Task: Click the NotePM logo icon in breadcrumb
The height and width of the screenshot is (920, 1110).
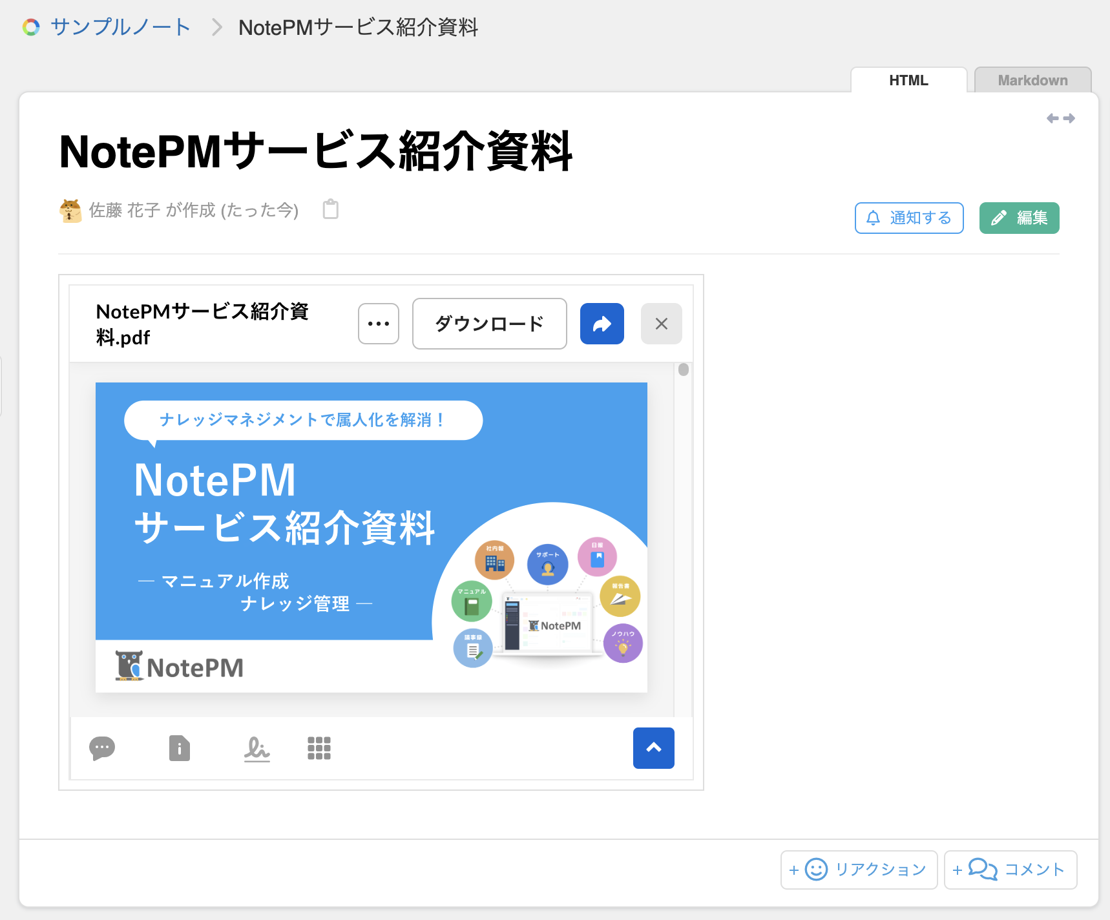Action: click(31, 27)
